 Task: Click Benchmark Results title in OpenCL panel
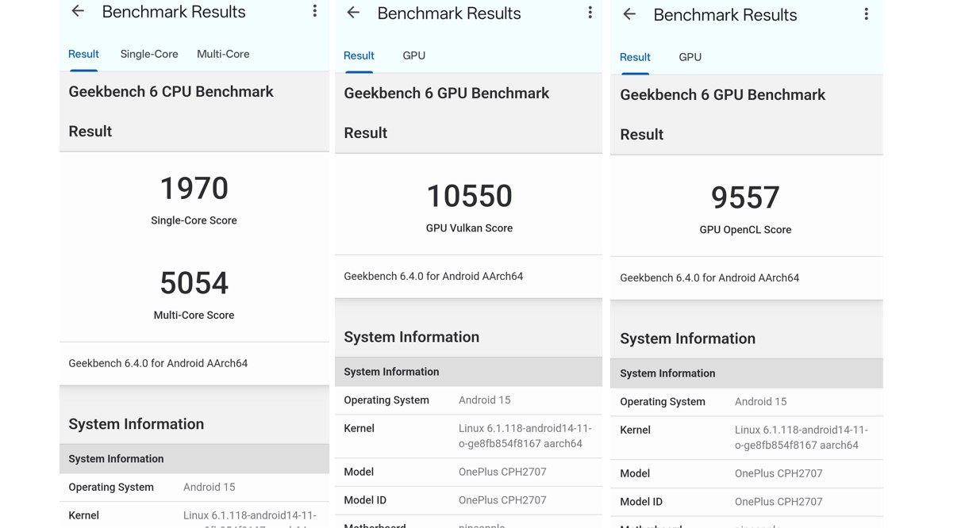click(725, 15)
